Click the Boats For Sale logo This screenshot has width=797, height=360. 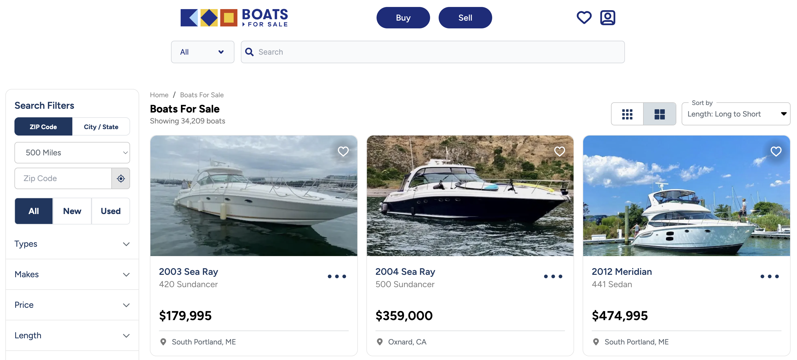[234, 18]
